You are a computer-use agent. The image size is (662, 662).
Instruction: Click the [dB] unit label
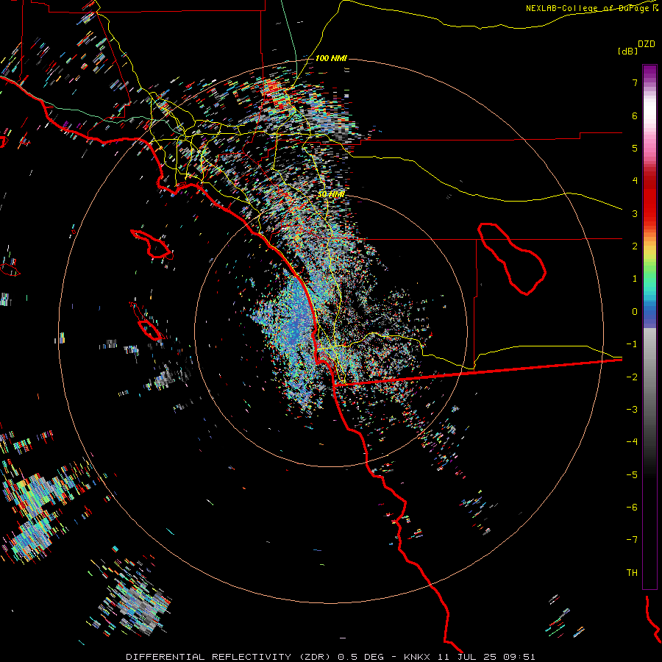click(628, 51)
